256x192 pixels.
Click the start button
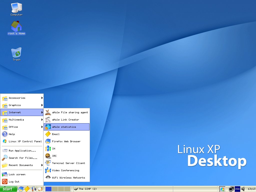tap(8, 189)
